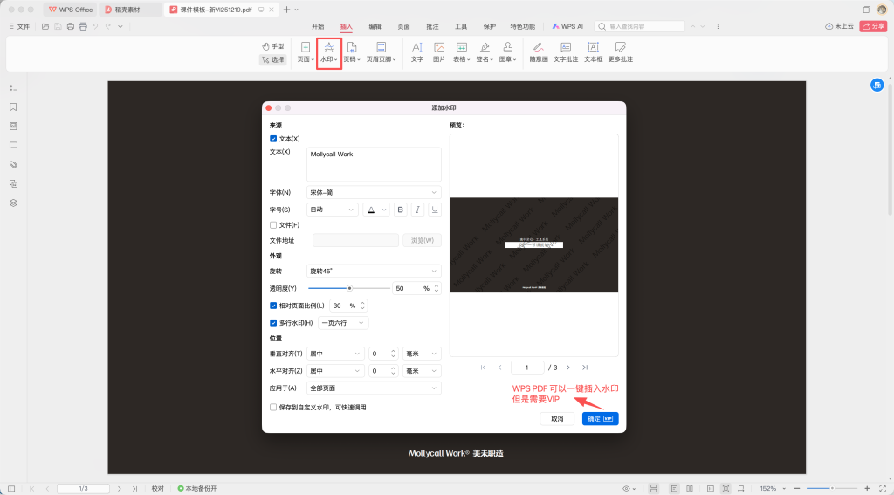
Task: Click the 水印 watermark toolbar icon
Action: pyautogui.click(x=328, y=52)
